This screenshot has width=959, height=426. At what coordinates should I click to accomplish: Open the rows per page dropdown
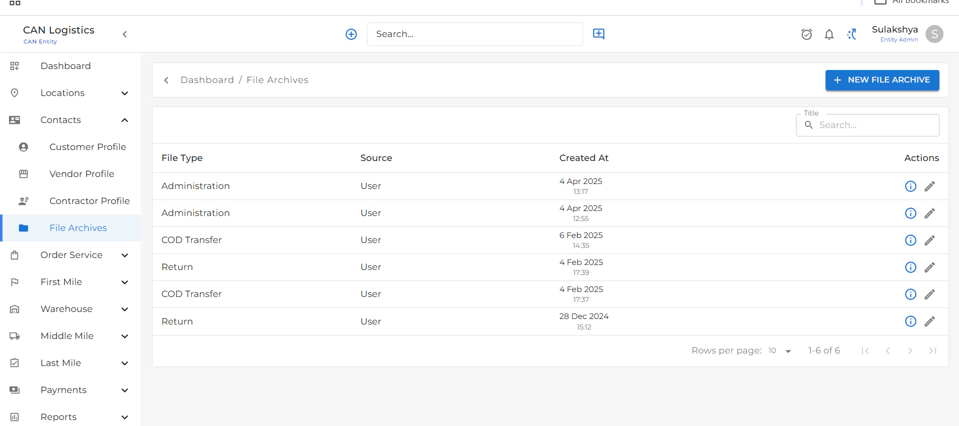pos(780,350)
